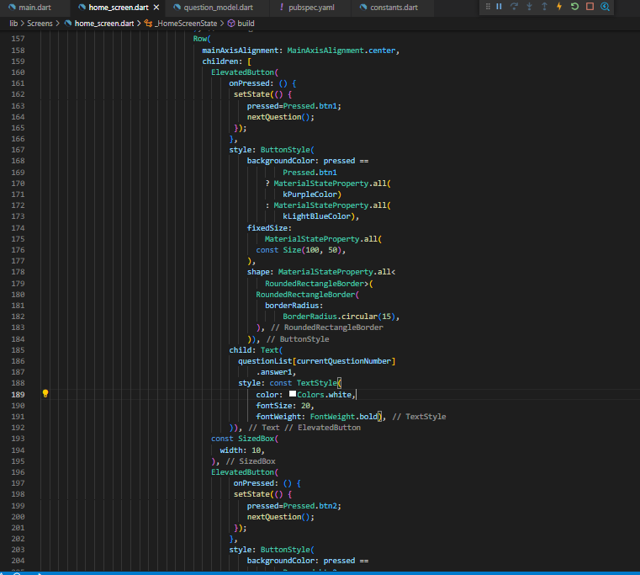Open the question_model.dart tab
The image size is (640, 575).
(x=218, y=8)
